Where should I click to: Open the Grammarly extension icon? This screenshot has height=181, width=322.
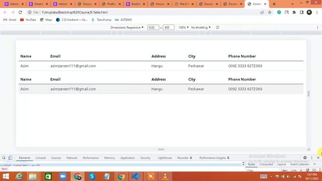pos(279,12)
